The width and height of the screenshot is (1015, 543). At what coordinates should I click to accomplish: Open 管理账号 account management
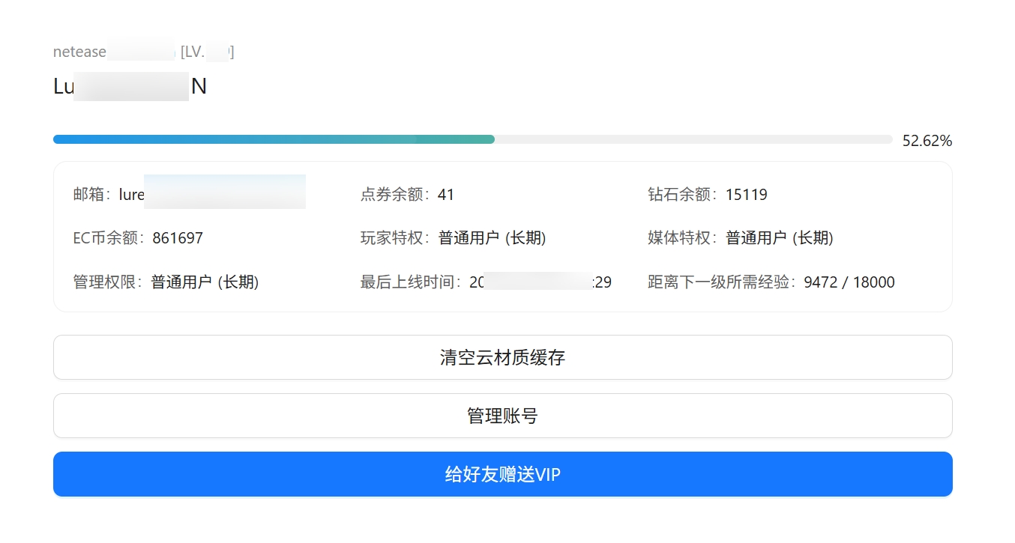pyautogui.click(x=502, y=416)
